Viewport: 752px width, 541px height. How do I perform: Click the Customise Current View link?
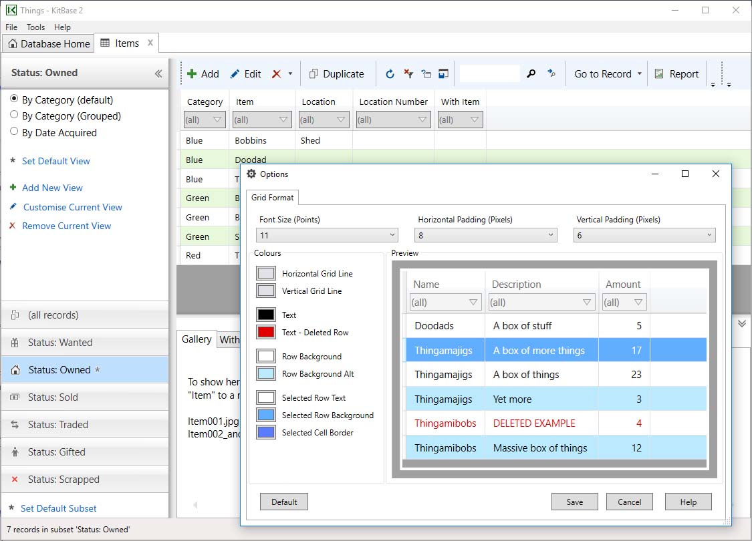click(x=73, y=207)
